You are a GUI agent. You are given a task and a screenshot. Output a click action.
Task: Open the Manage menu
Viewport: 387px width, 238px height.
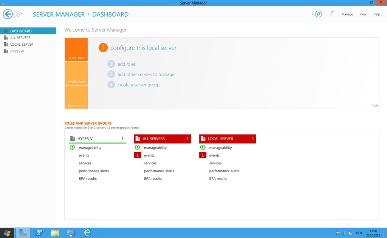pos(347,14)
